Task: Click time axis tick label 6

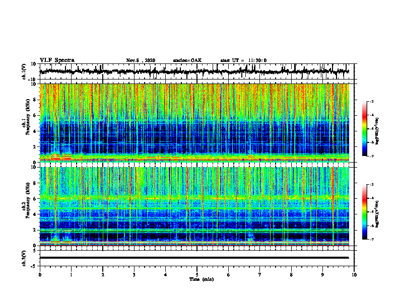Action: coord(229,275)
